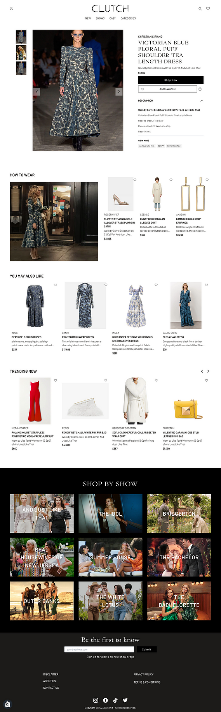Image resolution: width=221 pixels, height=712 pixels.
Task: Toggle wishlist heart on Roger Vivier pumps
Action: (135, 180)
